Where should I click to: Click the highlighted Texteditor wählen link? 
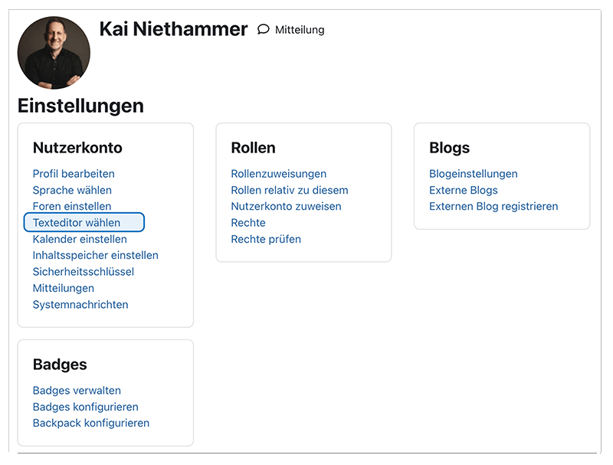click(x=77, y=223)
